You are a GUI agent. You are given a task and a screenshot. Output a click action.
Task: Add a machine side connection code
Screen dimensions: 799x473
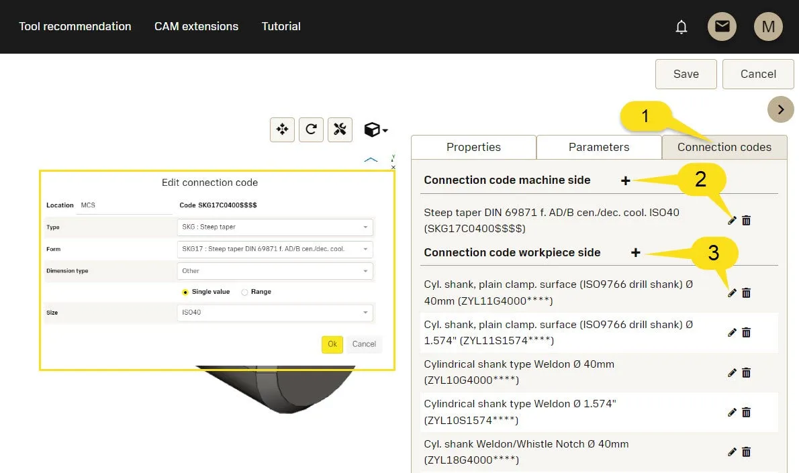625,180
